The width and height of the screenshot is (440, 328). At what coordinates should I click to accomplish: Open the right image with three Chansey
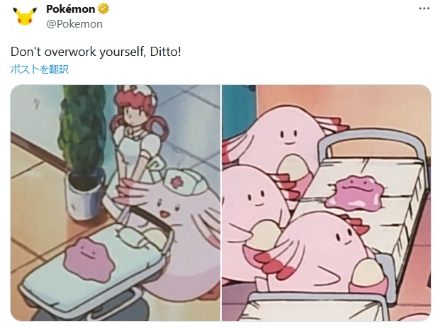tap(327, 203)
